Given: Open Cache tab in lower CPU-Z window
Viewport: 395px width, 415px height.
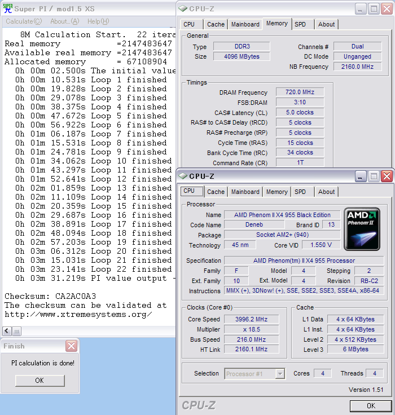Looking at the screenshot, I should [x=216, y=192].
